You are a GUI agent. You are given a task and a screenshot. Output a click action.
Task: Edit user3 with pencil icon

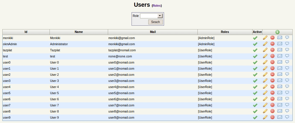(265, 80)
